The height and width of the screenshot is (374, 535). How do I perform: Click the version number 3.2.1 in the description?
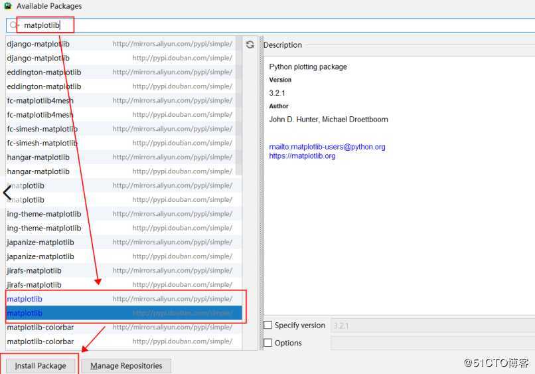coord(277,93)
